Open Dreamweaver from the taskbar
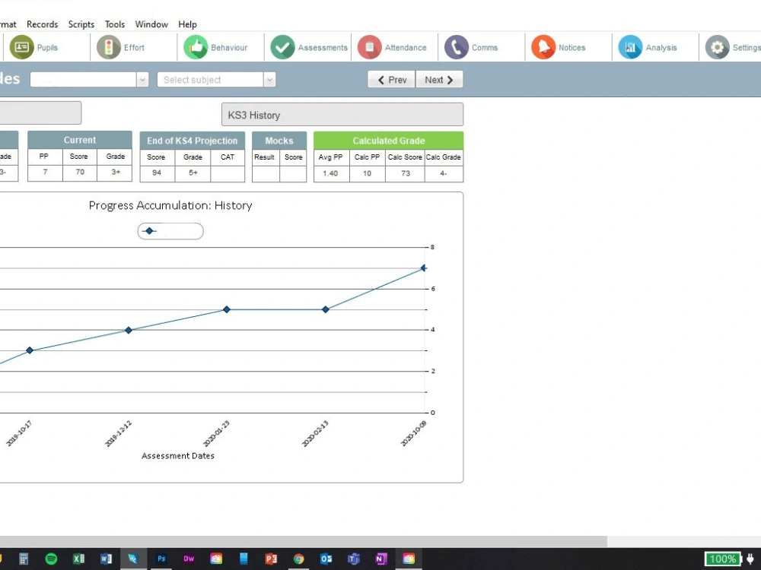Image resolution: width=761 pixels, height=570 pixels. click(188, 559)
